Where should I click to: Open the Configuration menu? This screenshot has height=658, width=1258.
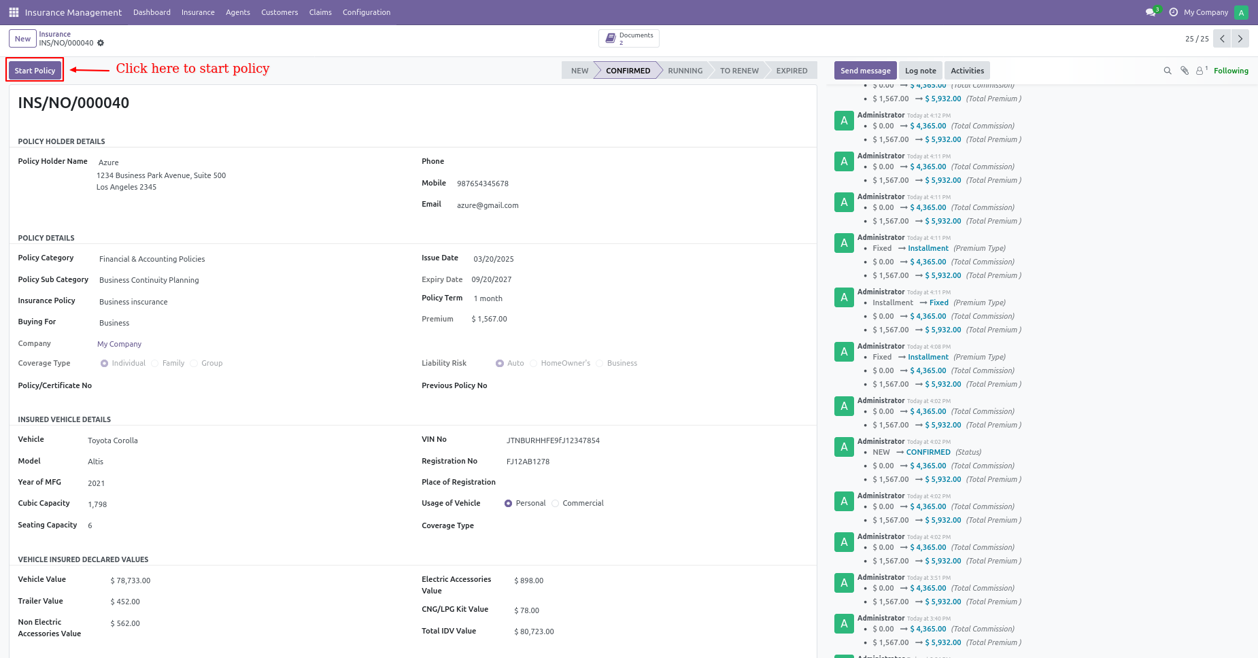[x=367, y=12]
